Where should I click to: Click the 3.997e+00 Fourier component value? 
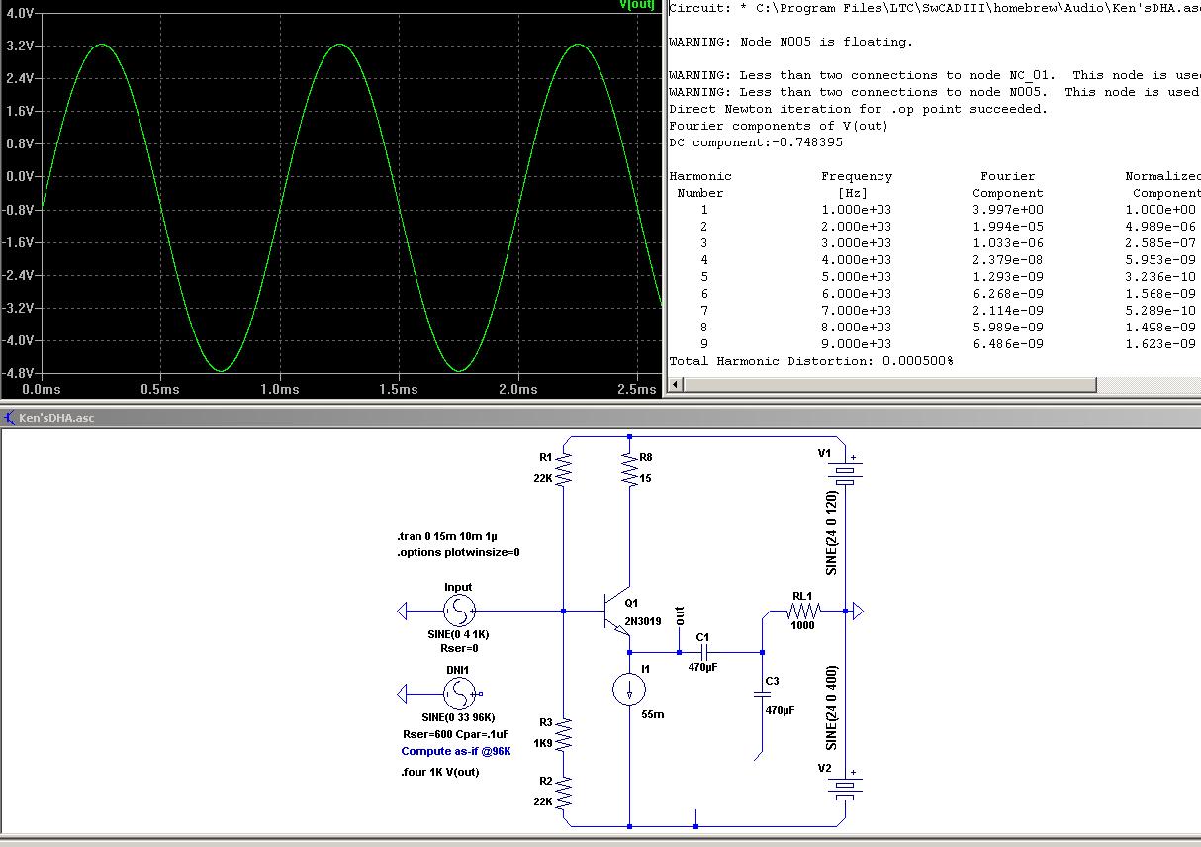coord(1008,210)
